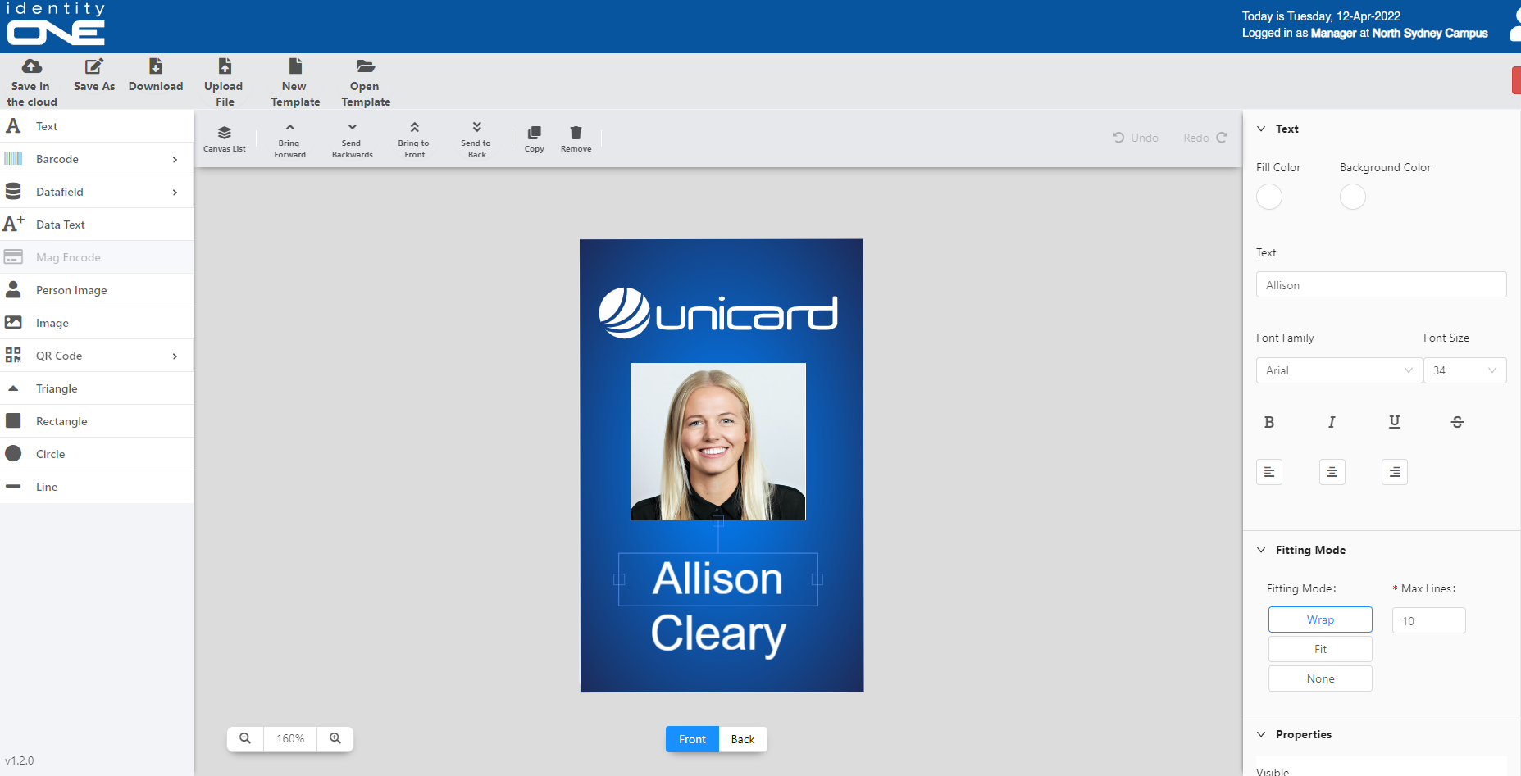Screen dimensions: 1521x776
Task: Open the Fill Color picker
Action: tap(1269, 197)
